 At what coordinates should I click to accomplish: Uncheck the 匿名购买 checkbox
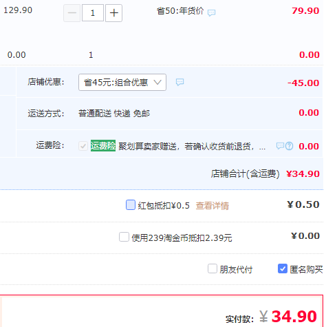(x=283, y=268)
